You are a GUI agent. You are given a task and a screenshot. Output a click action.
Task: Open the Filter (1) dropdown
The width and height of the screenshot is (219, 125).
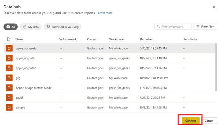pyautogui.click(x=205, y=26)
